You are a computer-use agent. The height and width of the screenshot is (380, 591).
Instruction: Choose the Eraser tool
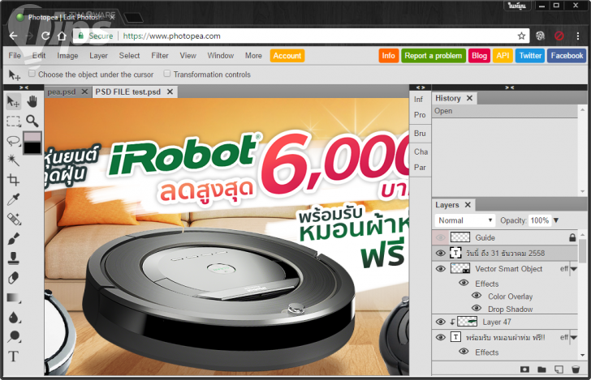[x=14, y=278]
